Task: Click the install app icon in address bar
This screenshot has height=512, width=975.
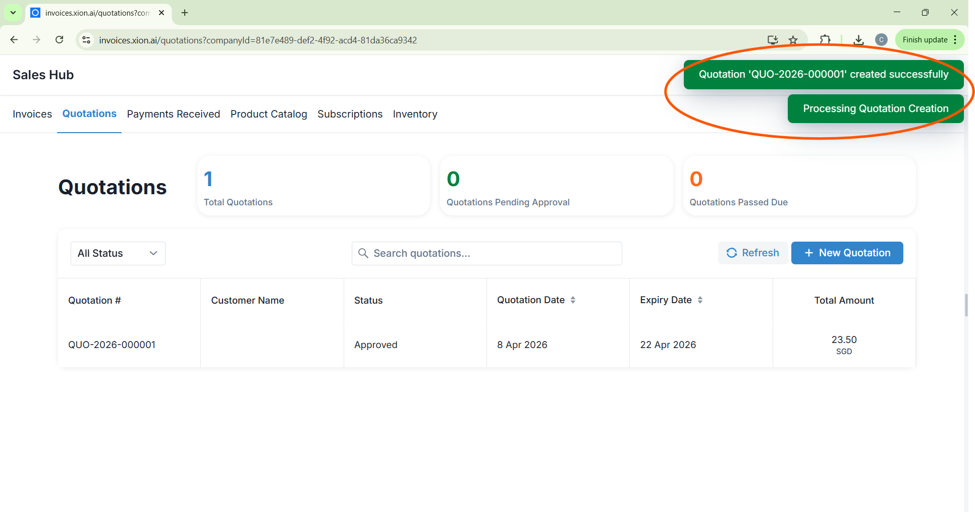Action: point(772,40)
